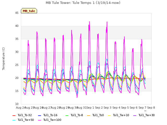Click the Sep 3 x-axis date label
The width and height of the screenshot is (167, 125).
[108, 108]
